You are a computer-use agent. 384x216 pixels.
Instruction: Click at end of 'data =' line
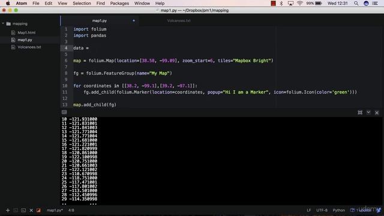(89, 48)
